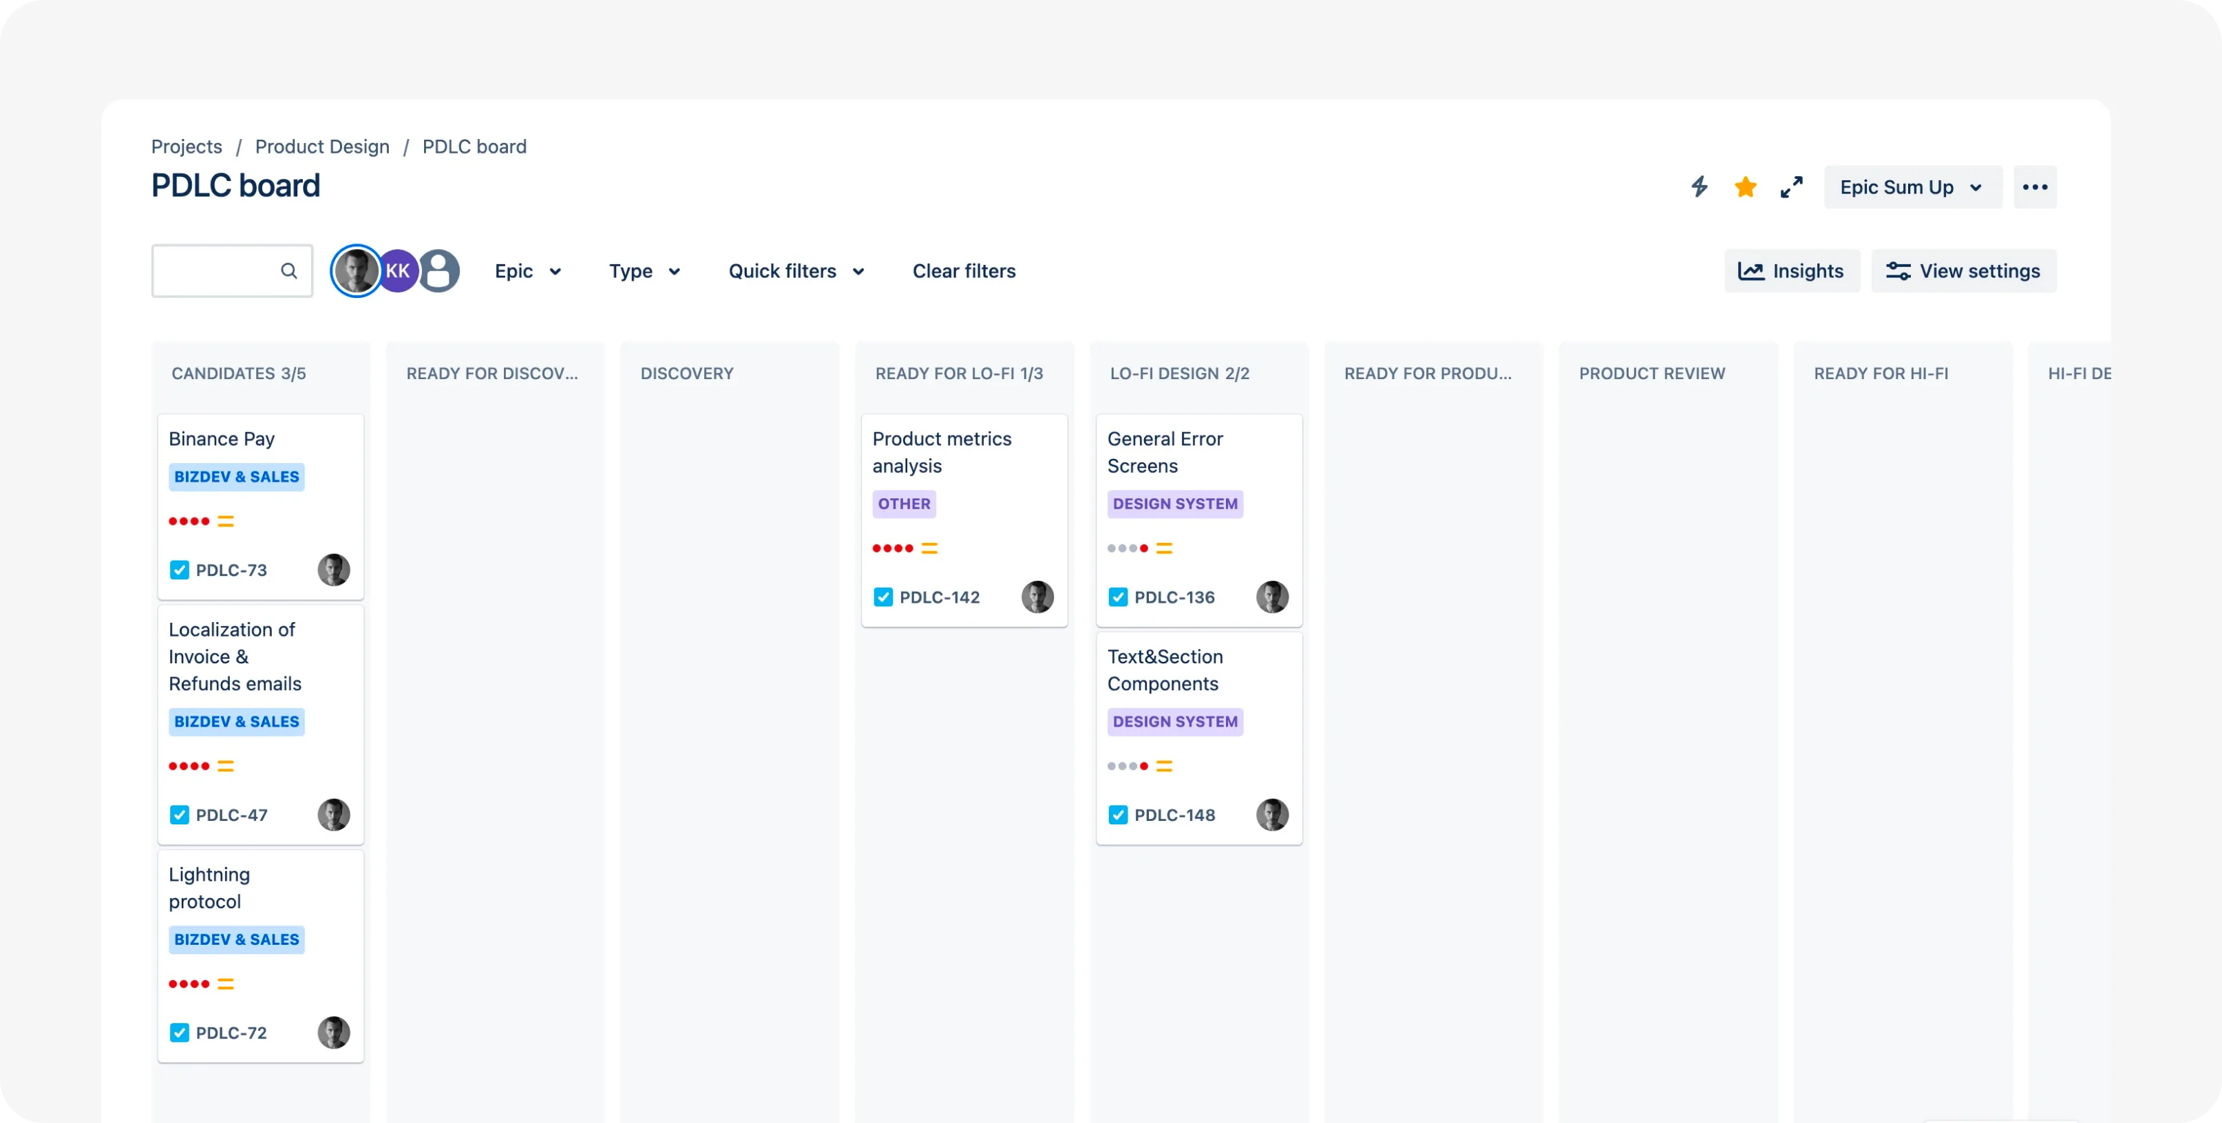Click the task type checkbox on PDLC-72

180,1032
